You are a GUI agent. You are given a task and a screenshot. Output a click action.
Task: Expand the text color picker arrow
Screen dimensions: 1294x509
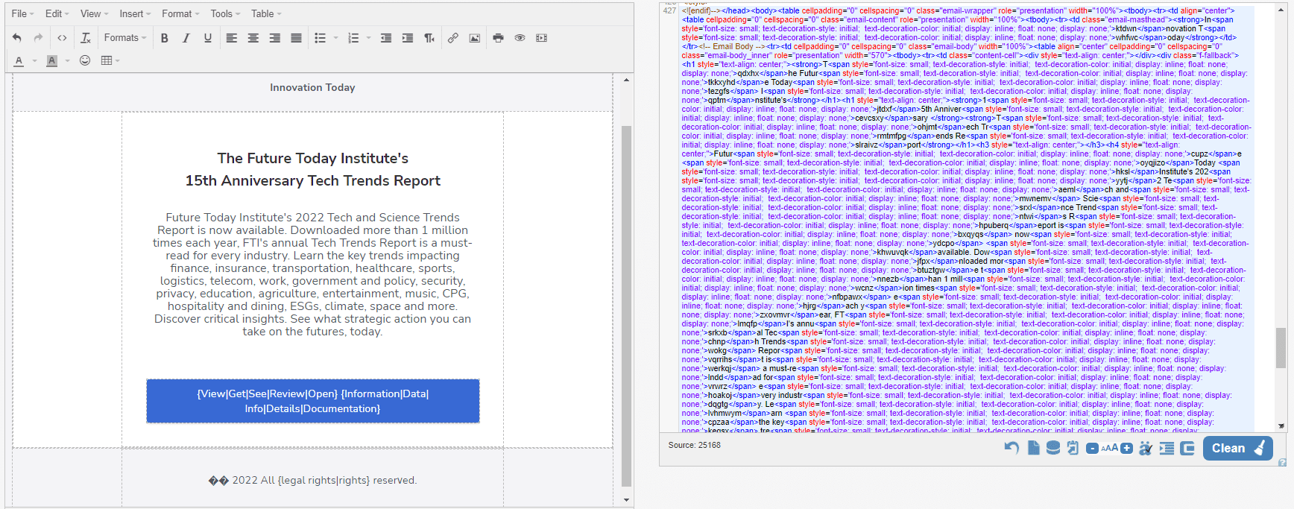34,60
